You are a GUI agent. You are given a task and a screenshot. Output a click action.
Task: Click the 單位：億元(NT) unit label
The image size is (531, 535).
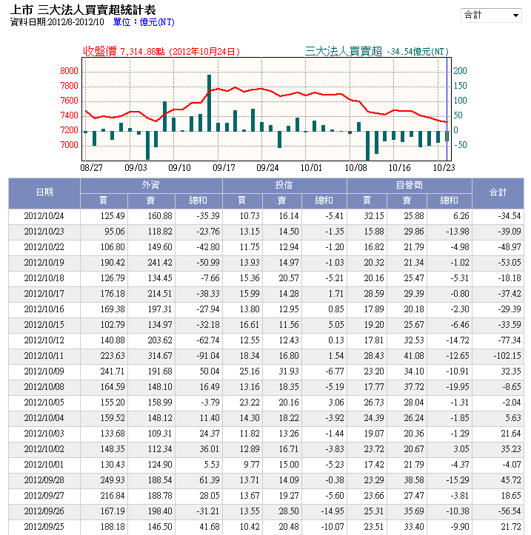(x=144, y=22)
